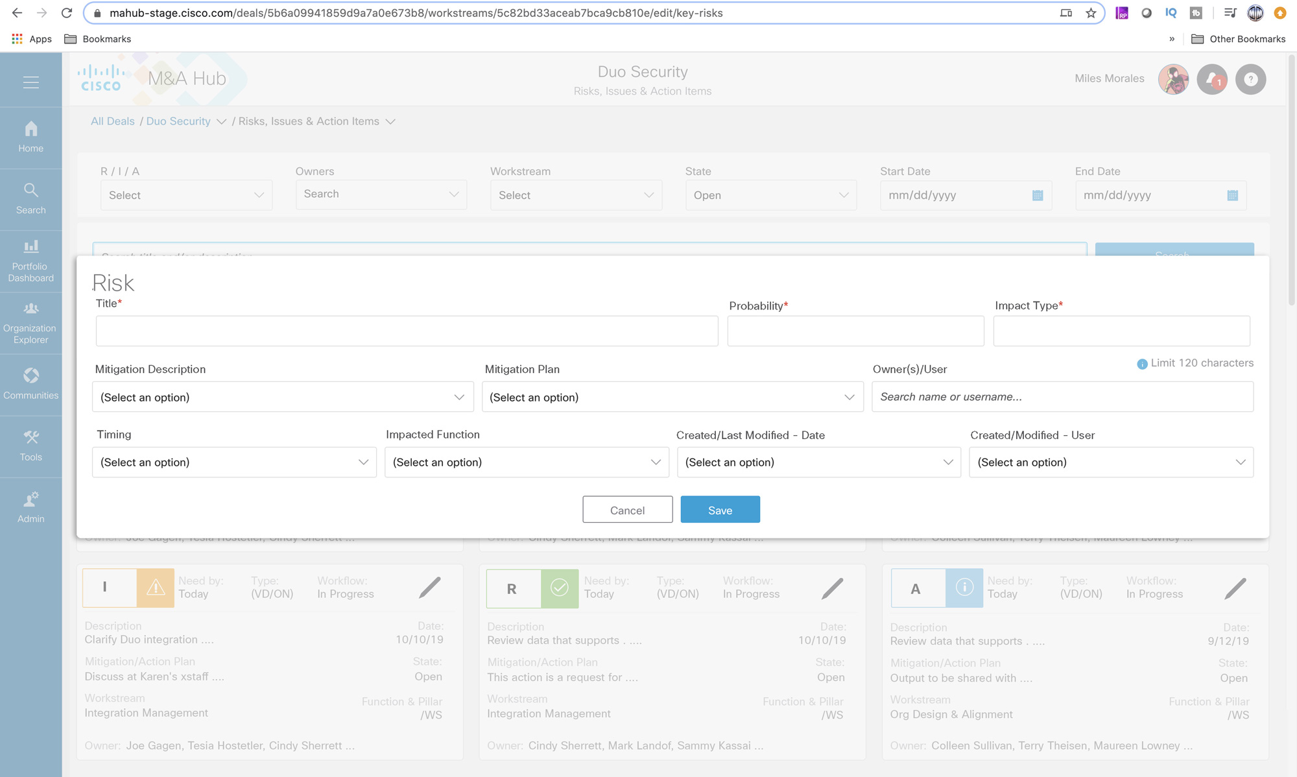Open the Tools section in the sidebar
Screen dimensions: 1297x777
(x=30, y=445)
